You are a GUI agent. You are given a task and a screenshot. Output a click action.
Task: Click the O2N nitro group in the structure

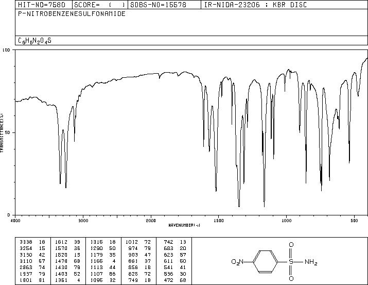237,262
